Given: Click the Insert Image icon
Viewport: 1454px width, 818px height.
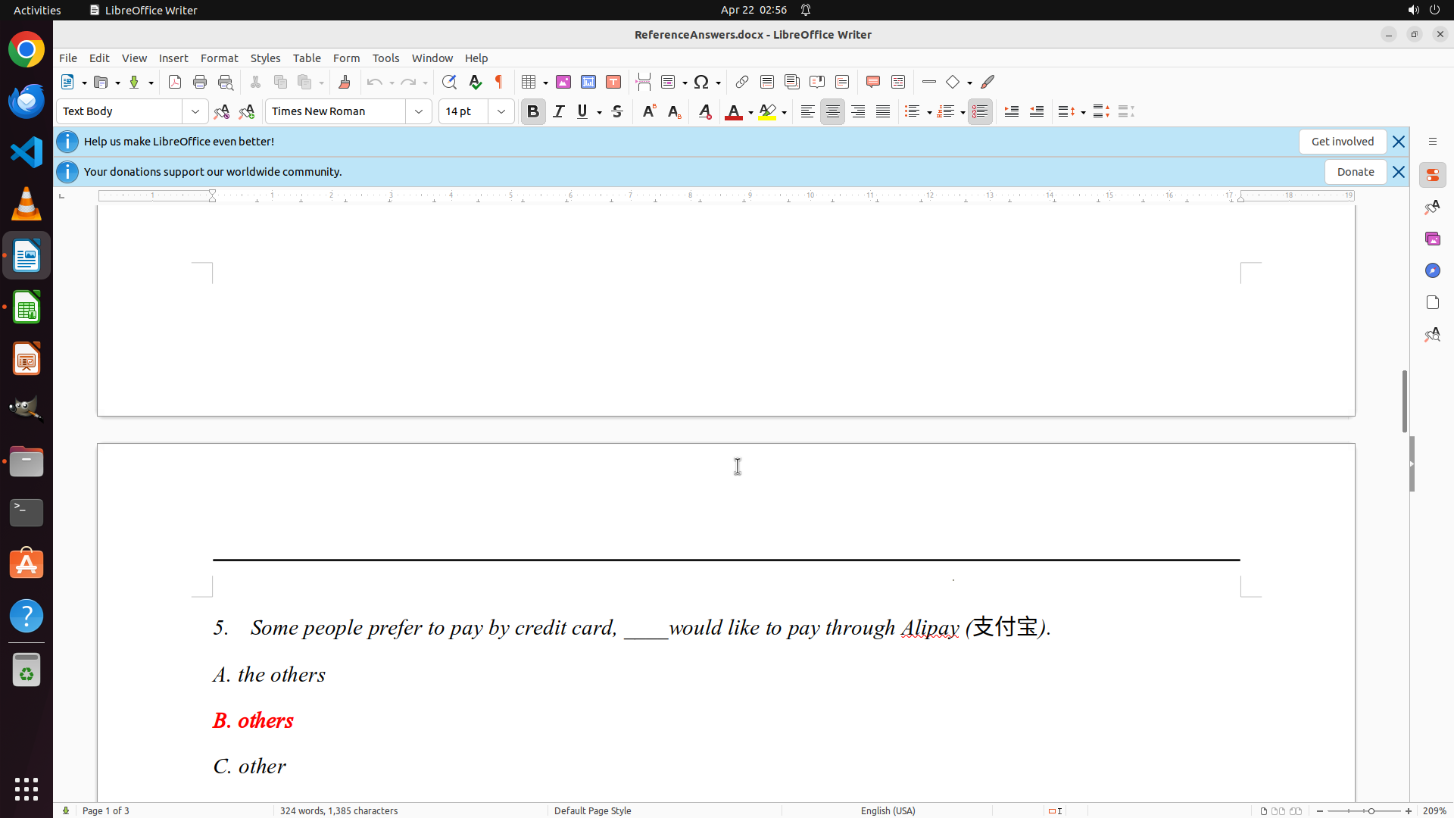Looking at the screenshot, I should [x=563, y=82].
